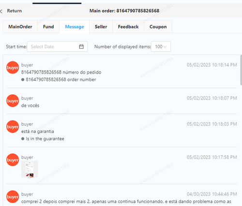Select translated text '8164790785826568 order number'

(61, 80)
